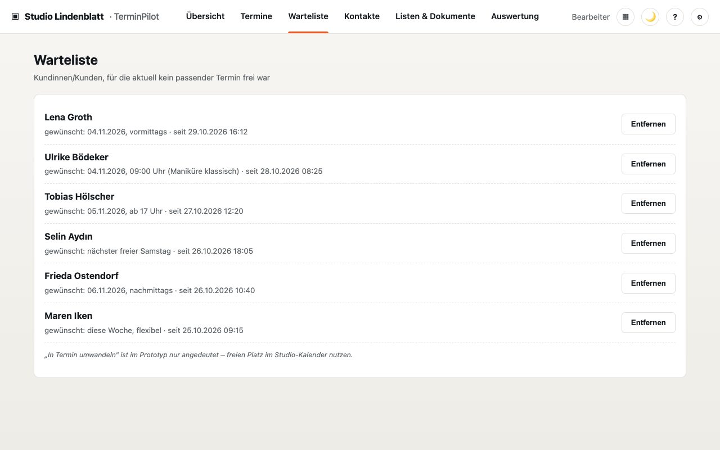
Task: Click the name Lena Groth
Action: [68, 117]
